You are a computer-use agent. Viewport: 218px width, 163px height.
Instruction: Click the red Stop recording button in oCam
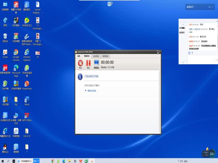coord(80,63)
